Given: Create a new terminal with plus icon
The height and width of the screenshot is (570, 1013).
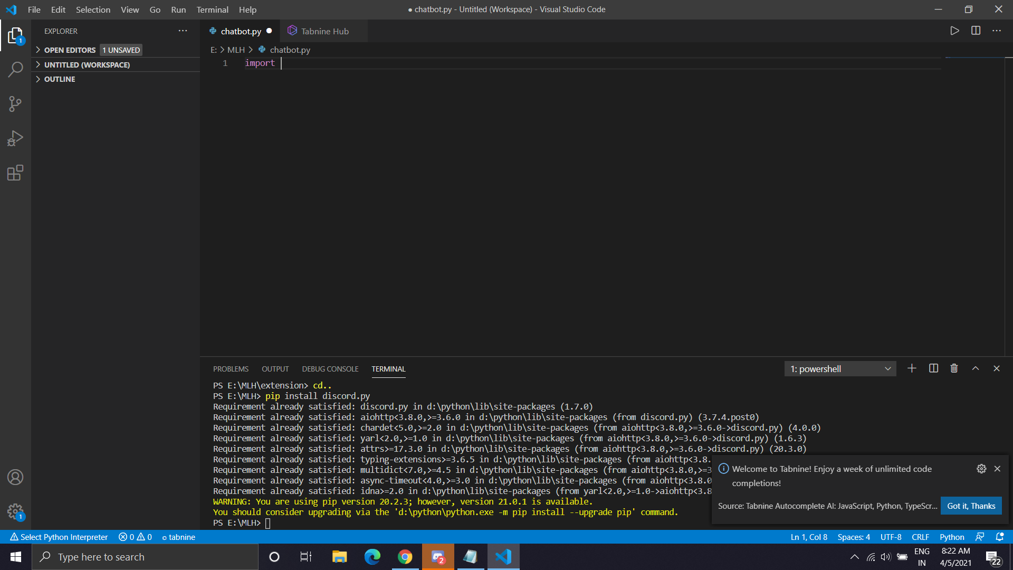Looking at the screenshot, I should (x=912, y=368).
